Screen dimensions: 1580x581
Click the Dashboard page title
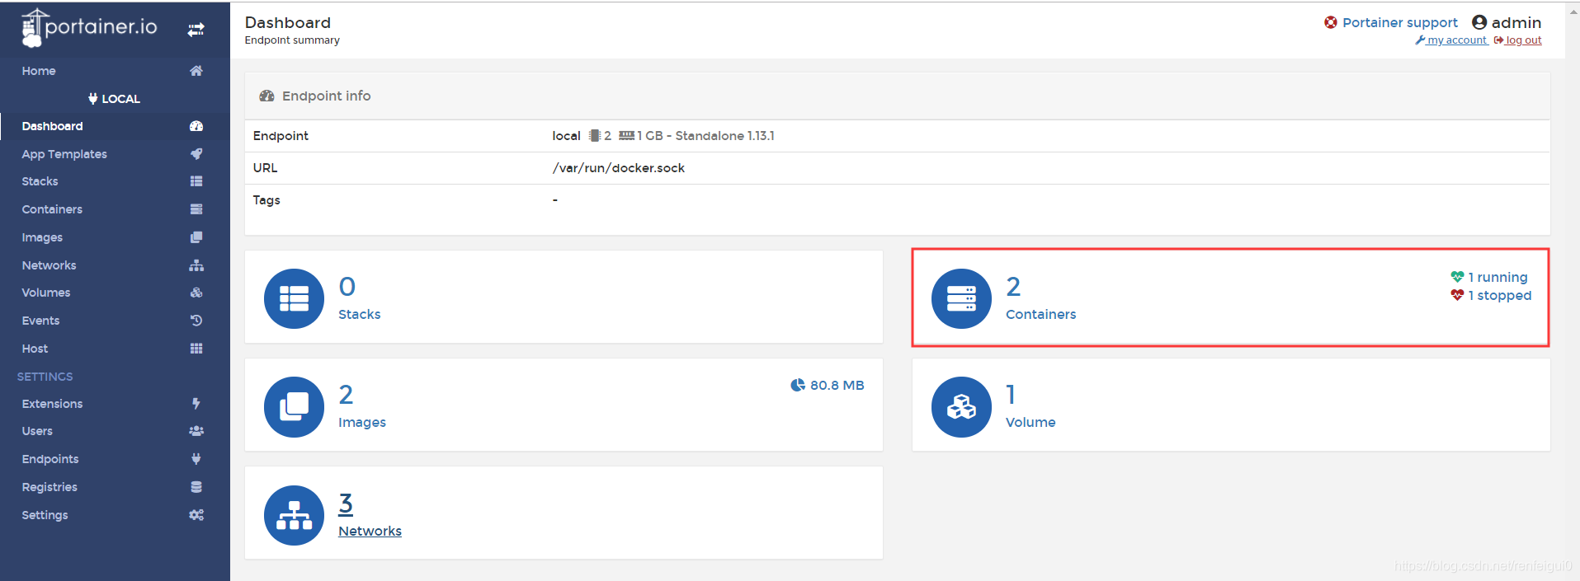pos(288,22)
